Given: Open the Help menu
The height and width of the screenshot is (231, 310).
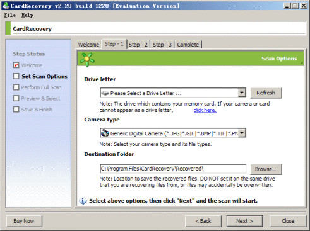Looking at the screenshot, I should 27,15.
